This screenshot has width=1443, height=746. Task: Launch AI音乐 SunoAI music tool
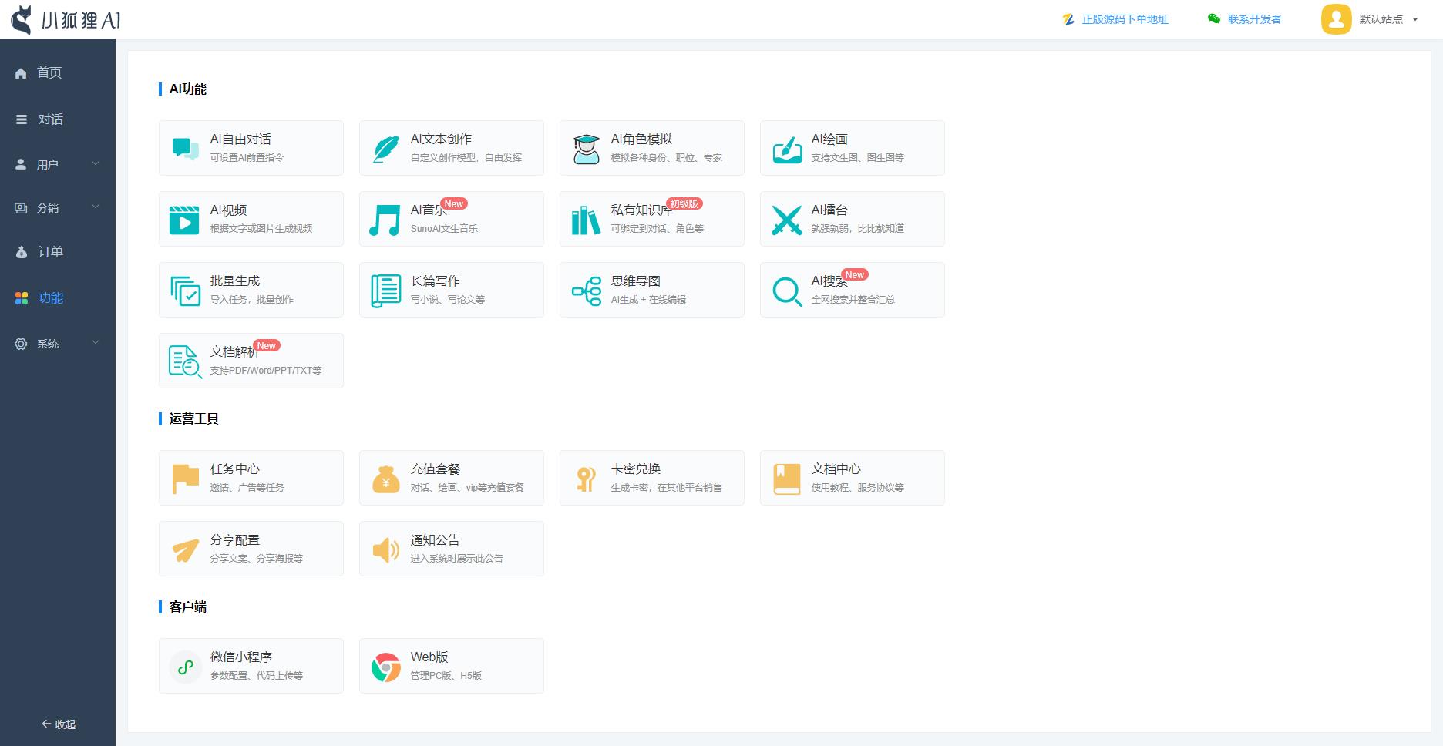pyautogui.click(x=451, y=218)
